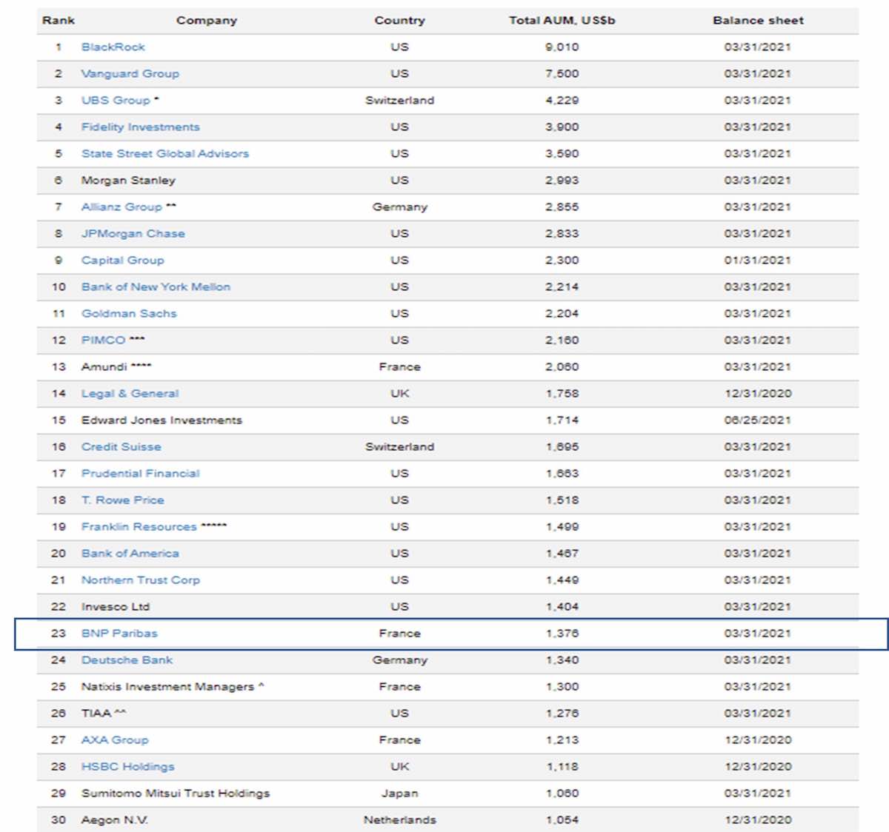Image resolution: width=889 pixels, height=832 pixels.
Task: Open the Vanguard Group link
Action: pyautogui.click(x=130, y=73)
